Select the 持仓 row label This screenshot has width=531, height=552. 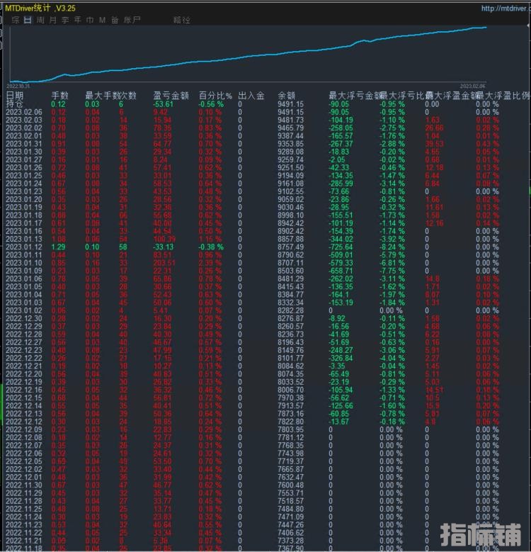click(x=15, y=103)
